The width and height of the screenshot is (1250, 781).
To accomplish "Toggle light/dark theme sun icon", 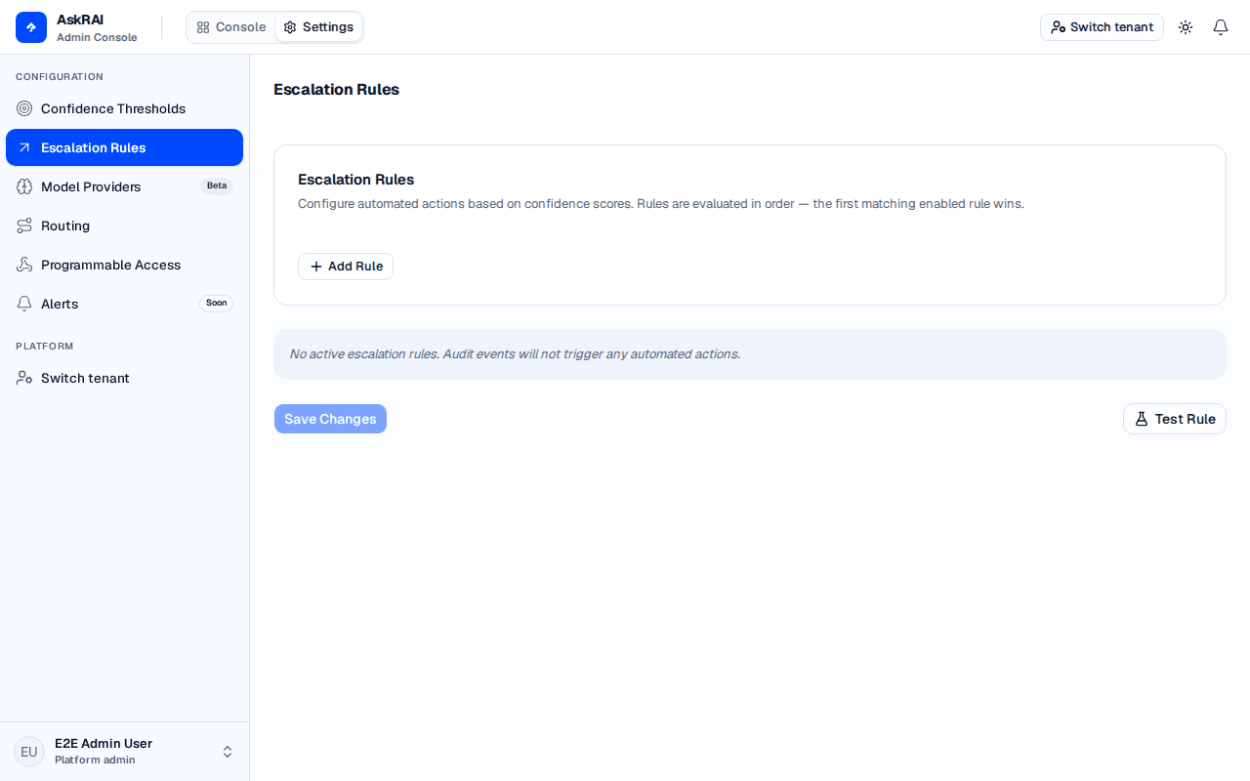I will click(x=1186, y=27).
